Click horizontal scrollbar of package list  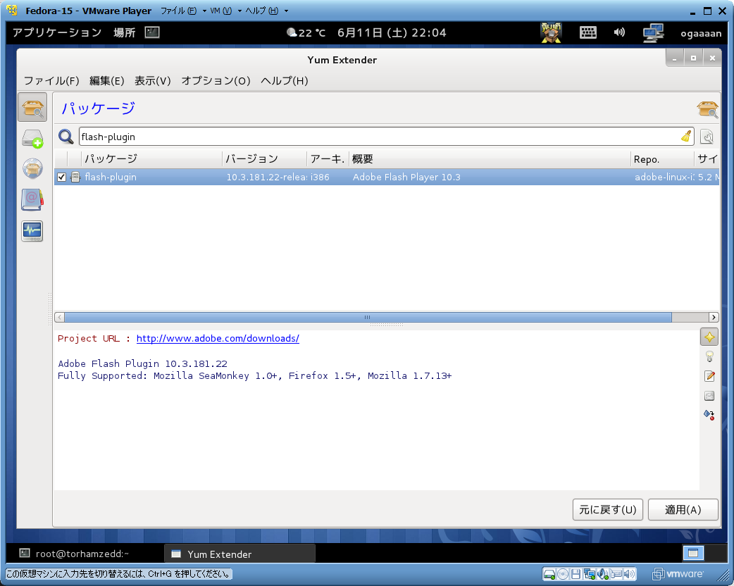tap(368, 318)
